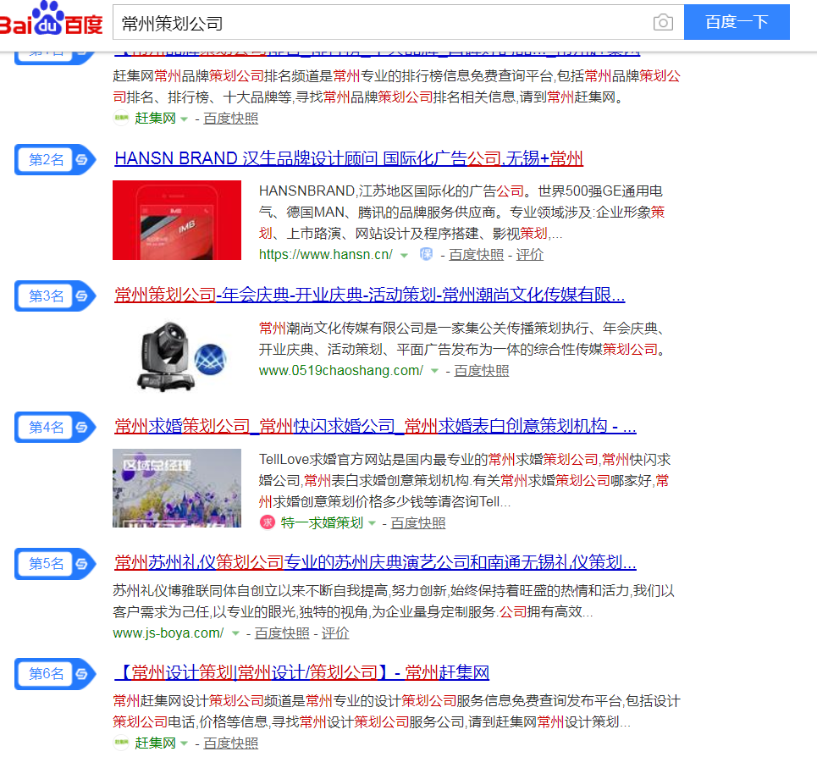Open 百度快照 for bottom 赶集网 result
The height and width of the screenshot is (757, 817).
[231, 743]
